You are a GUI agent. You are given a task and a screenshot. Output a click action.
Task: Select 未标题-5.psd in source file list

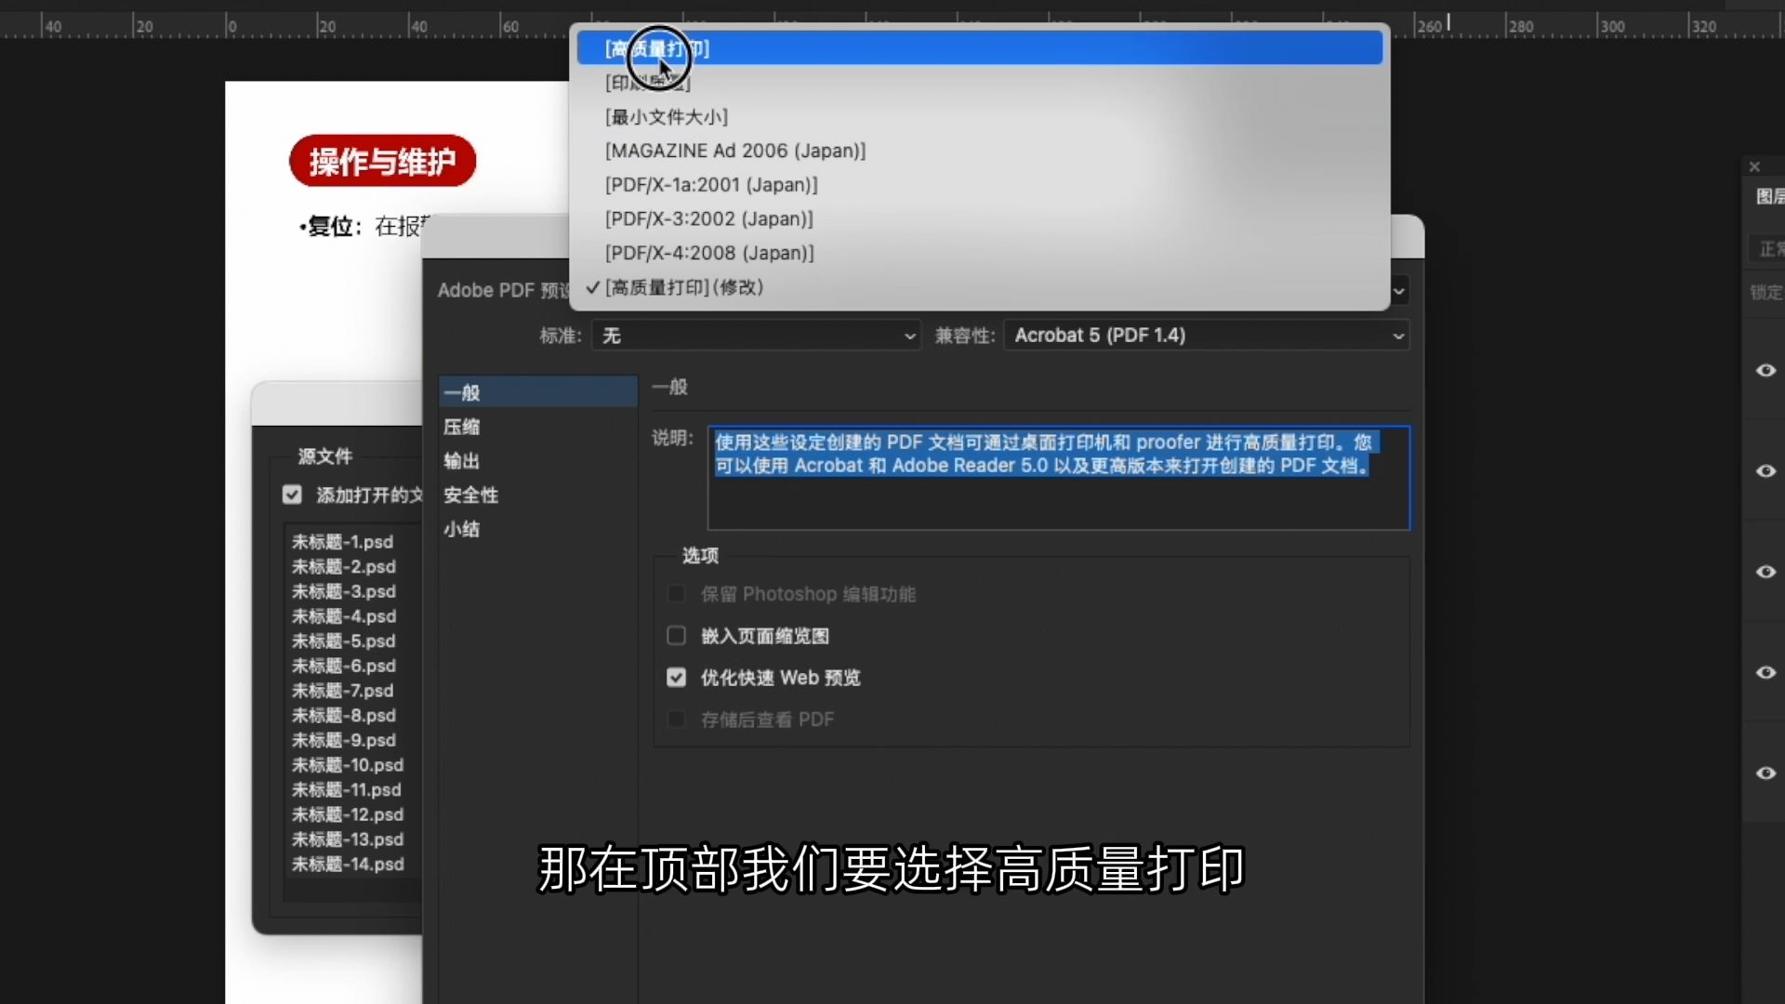tap(344, 641)
